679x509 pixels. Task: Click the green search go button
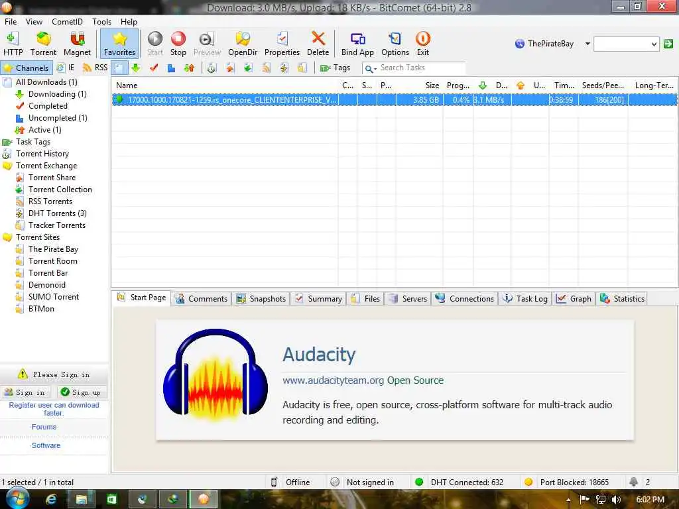point(668,44)
